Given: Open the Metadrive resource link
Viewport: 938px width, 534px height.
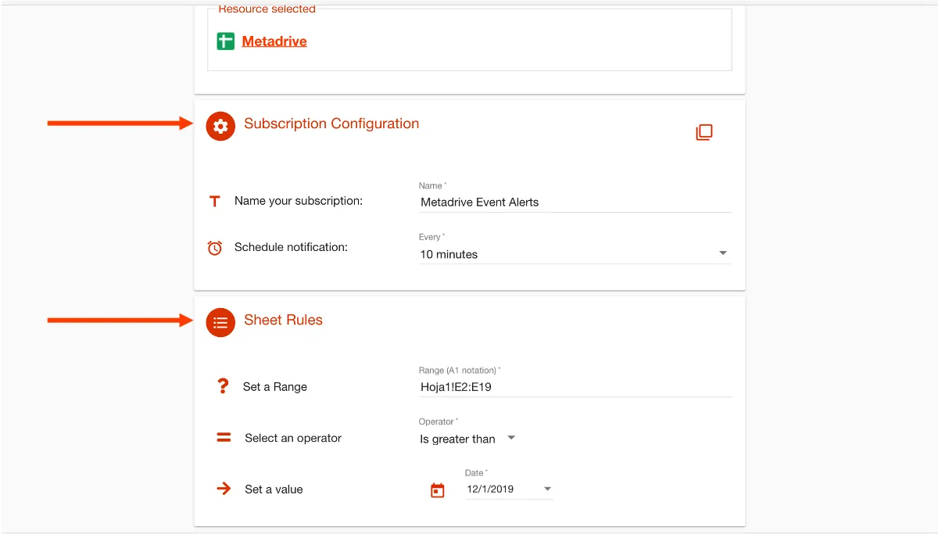Looking at the screenshot, I should (274, 41).
